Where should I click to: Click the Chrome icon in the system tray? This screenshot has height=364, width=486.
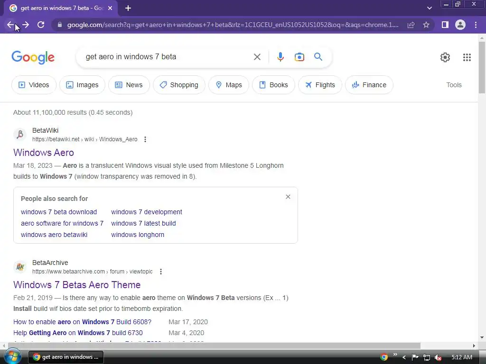click(x=384, y=357)
